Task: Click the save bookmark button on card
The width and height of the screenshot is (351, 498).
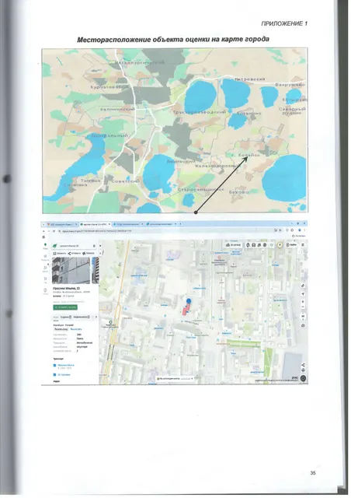Action: [60, 254]
